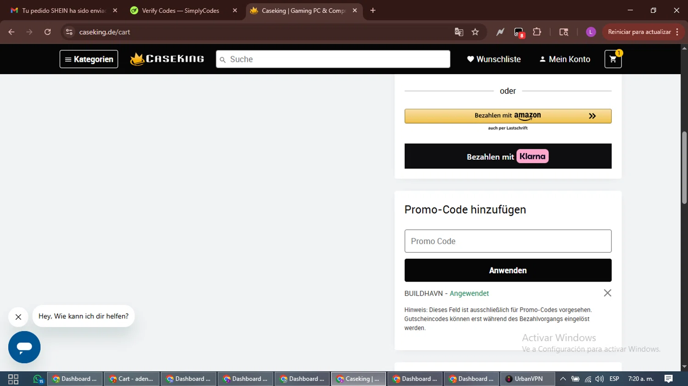Viewport: 688px width, 386px height.
Task: Open the Wunschliste wishlist
Action: tap(494, 59)
